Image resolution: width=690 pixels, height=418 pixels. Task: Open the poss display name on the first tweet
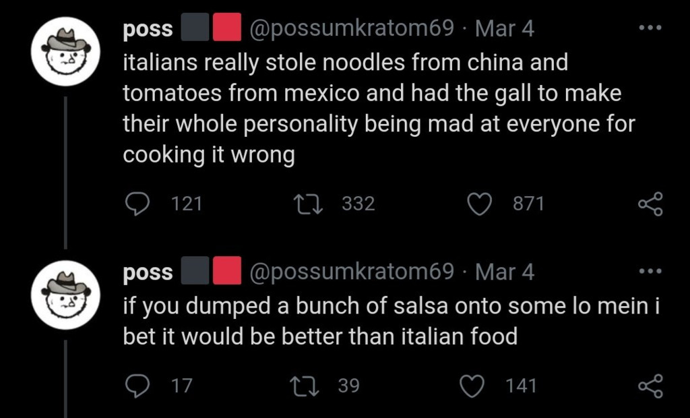[148, 30]
